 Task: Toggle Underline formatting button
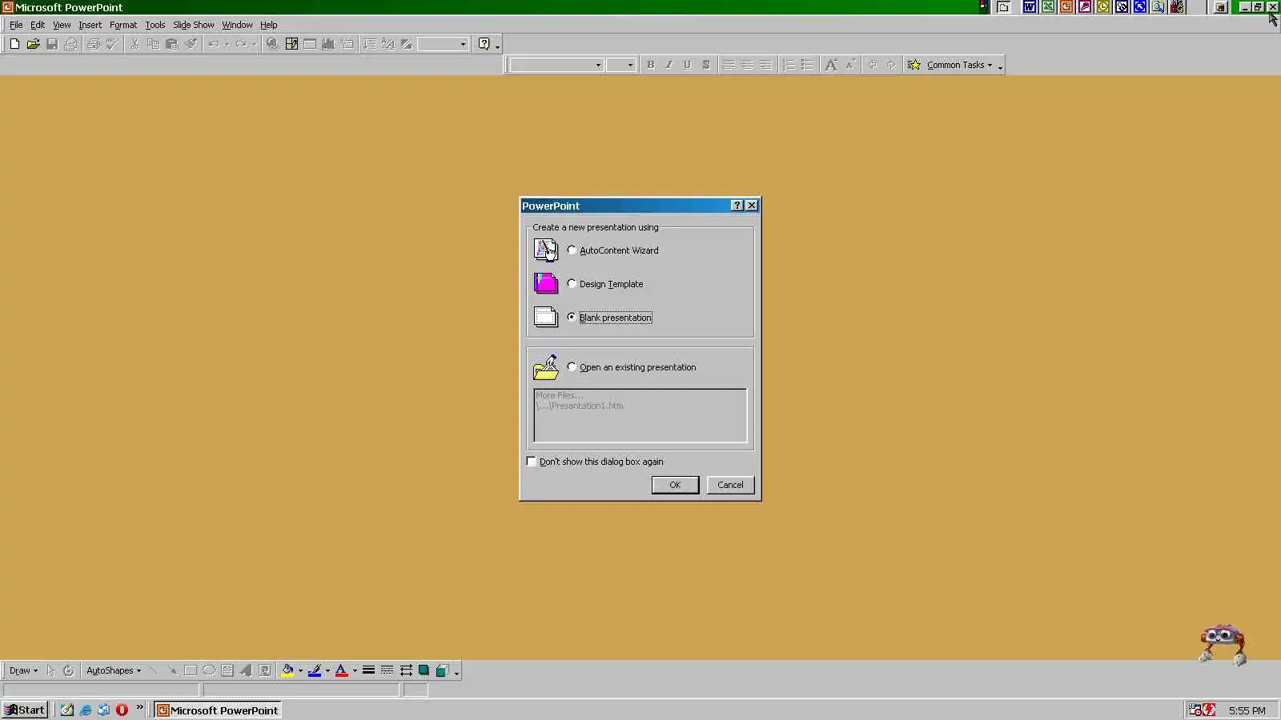click(687, 65)
